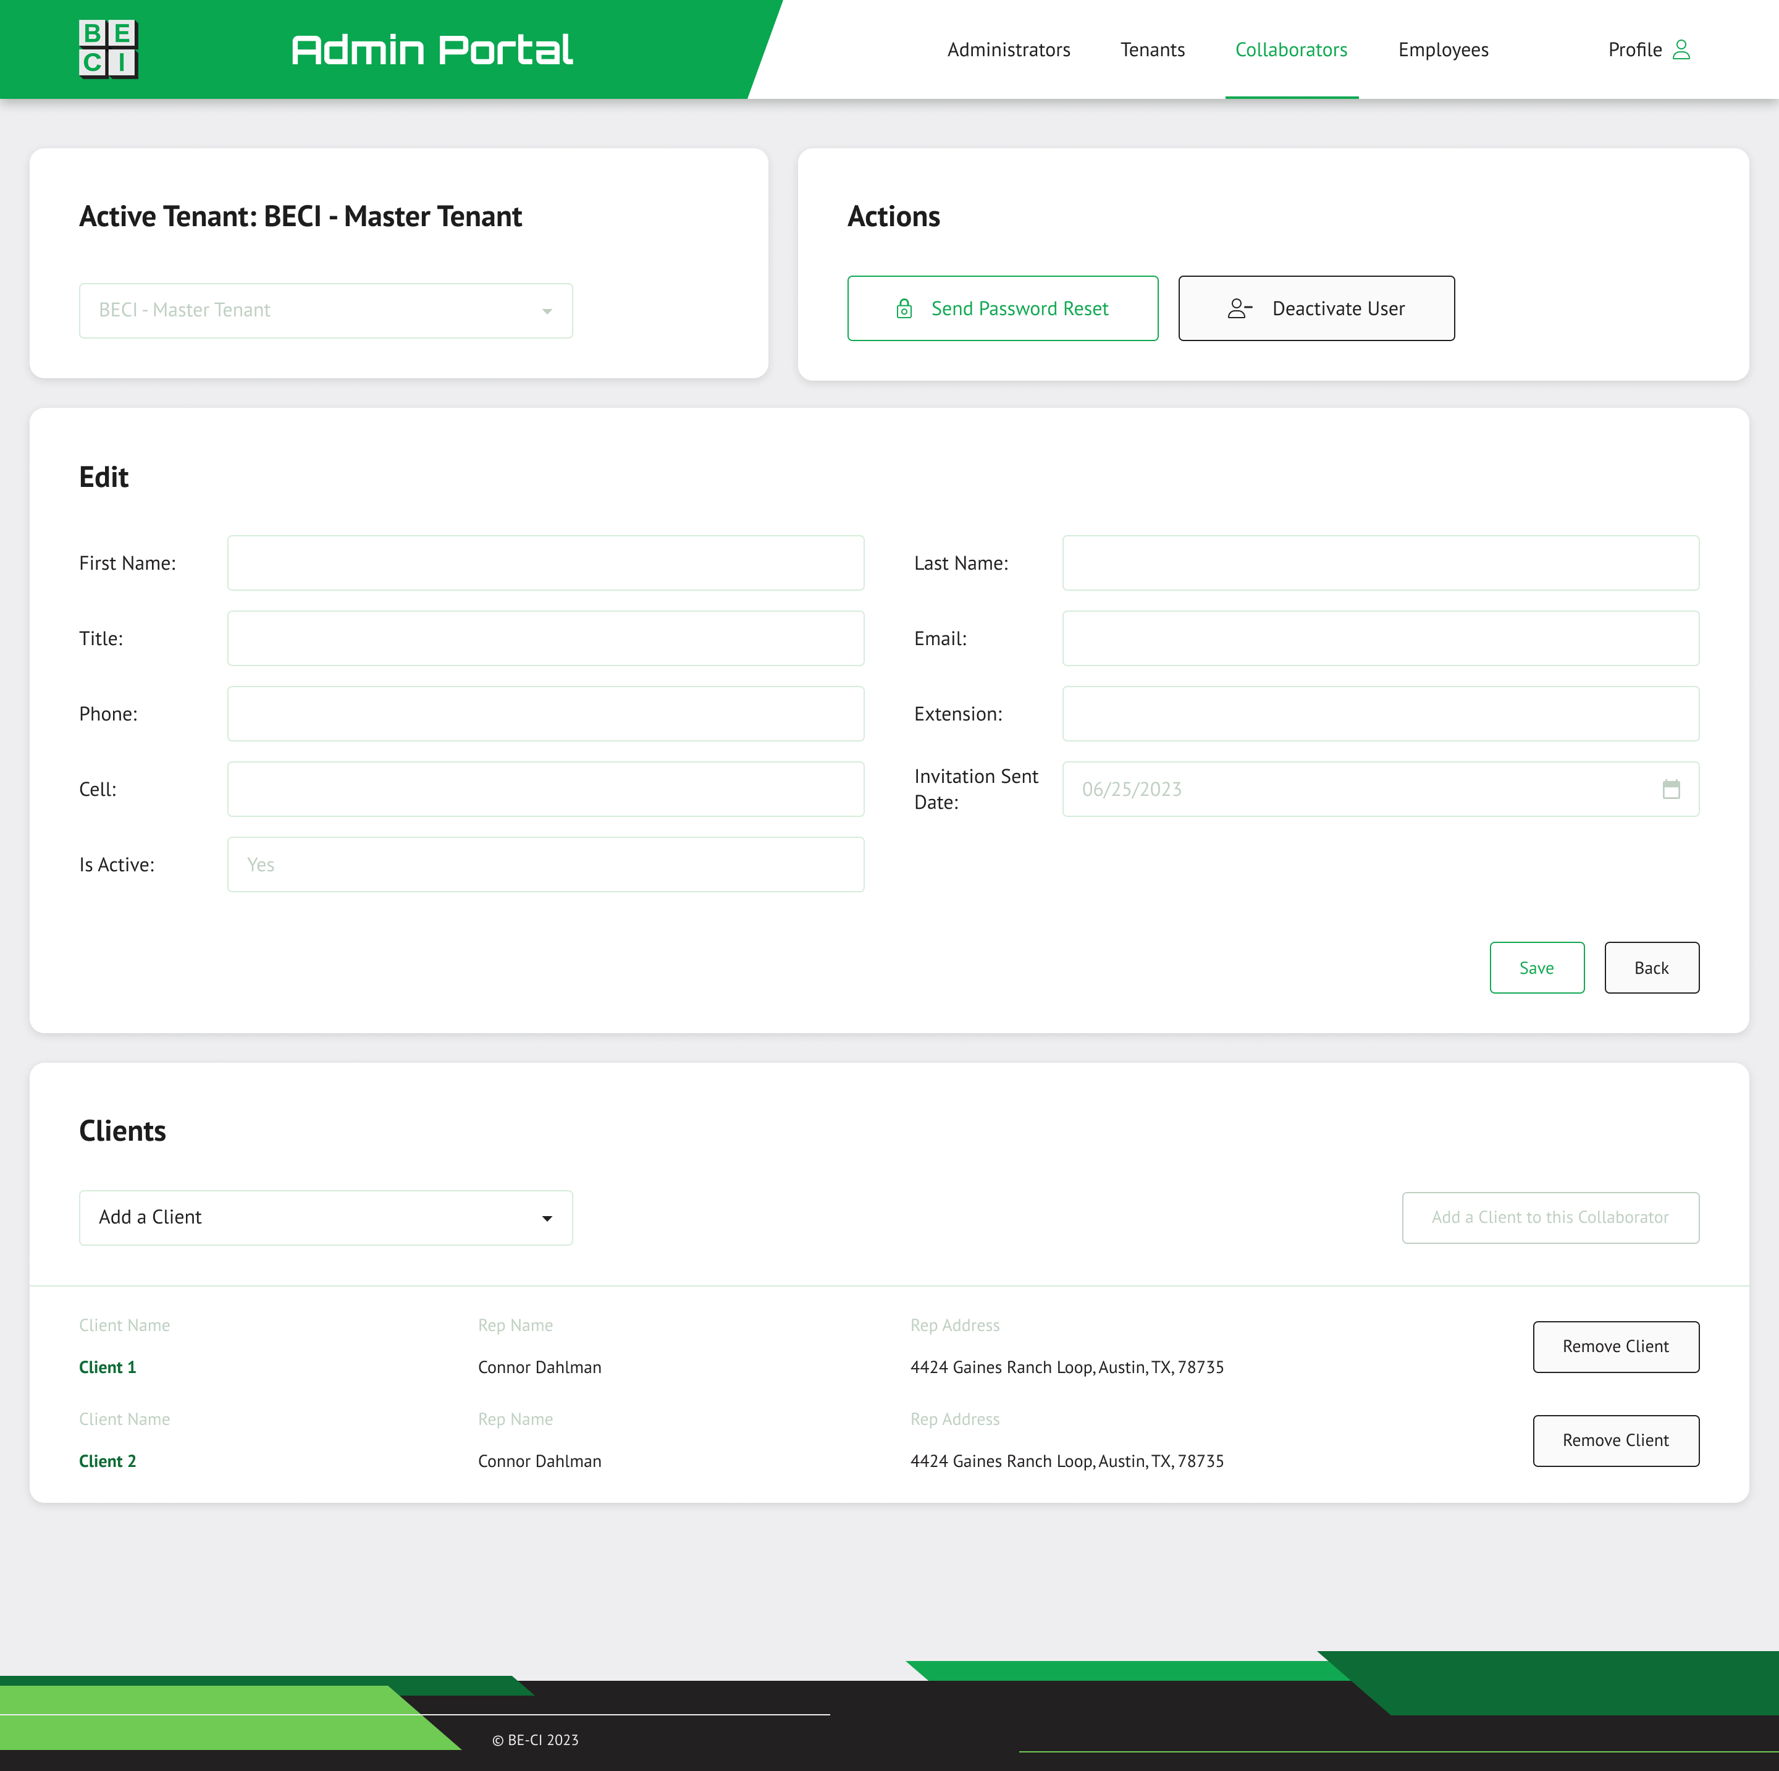Click the Save button
This screenshot has height=1771, width=1779.
coord(1536,968)
